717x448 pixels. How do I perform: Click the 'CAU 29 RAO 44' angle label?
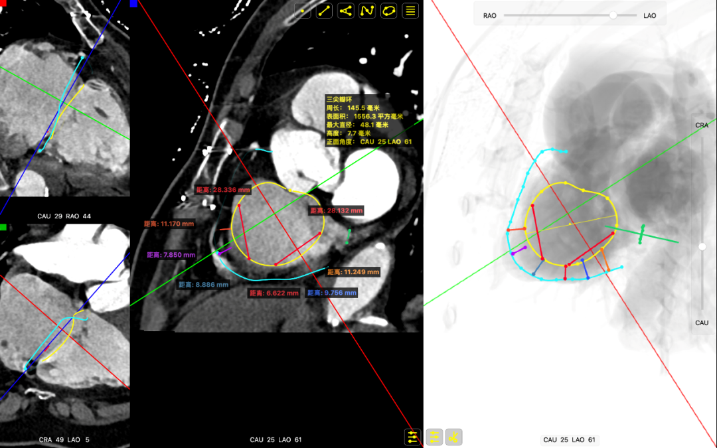[x=64, y=216]
